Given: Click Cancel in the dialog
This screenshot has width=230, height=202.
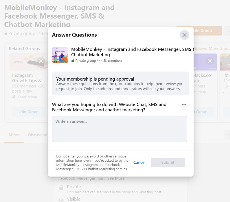Looking at the screenshot, I should [x=139, y=162].
